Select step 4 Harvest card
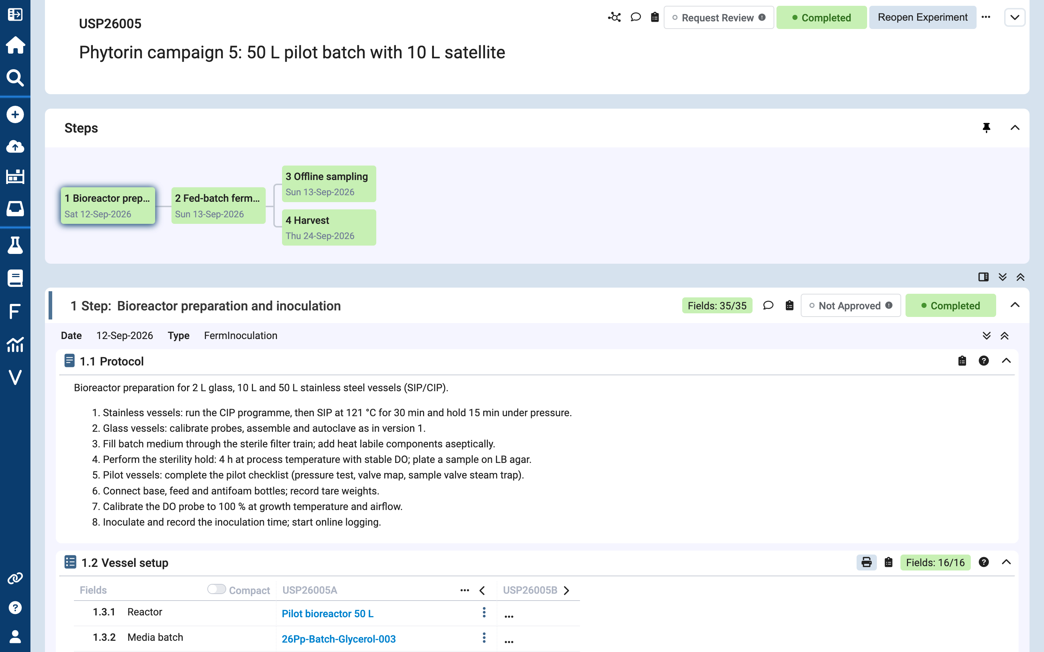1044x652 pixels. 329,228
